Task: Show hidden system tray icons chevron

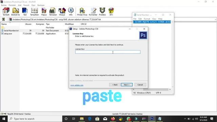Action: 185,119
